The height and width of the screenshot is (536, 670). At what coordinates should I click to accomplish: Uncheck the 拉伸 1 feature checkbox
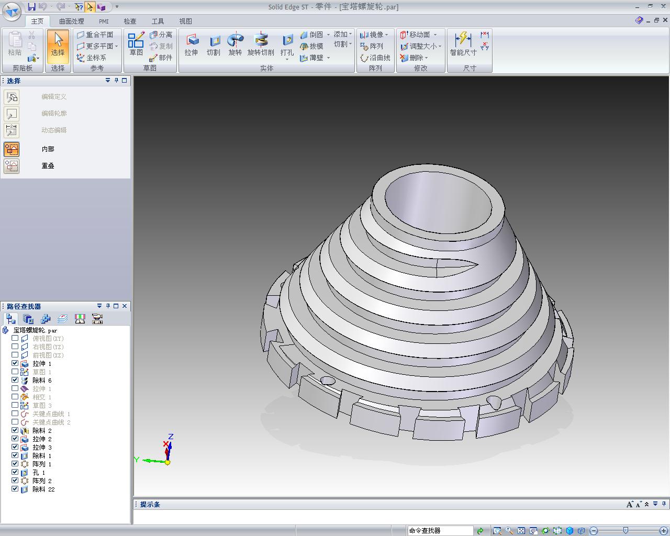click(15, 363)
